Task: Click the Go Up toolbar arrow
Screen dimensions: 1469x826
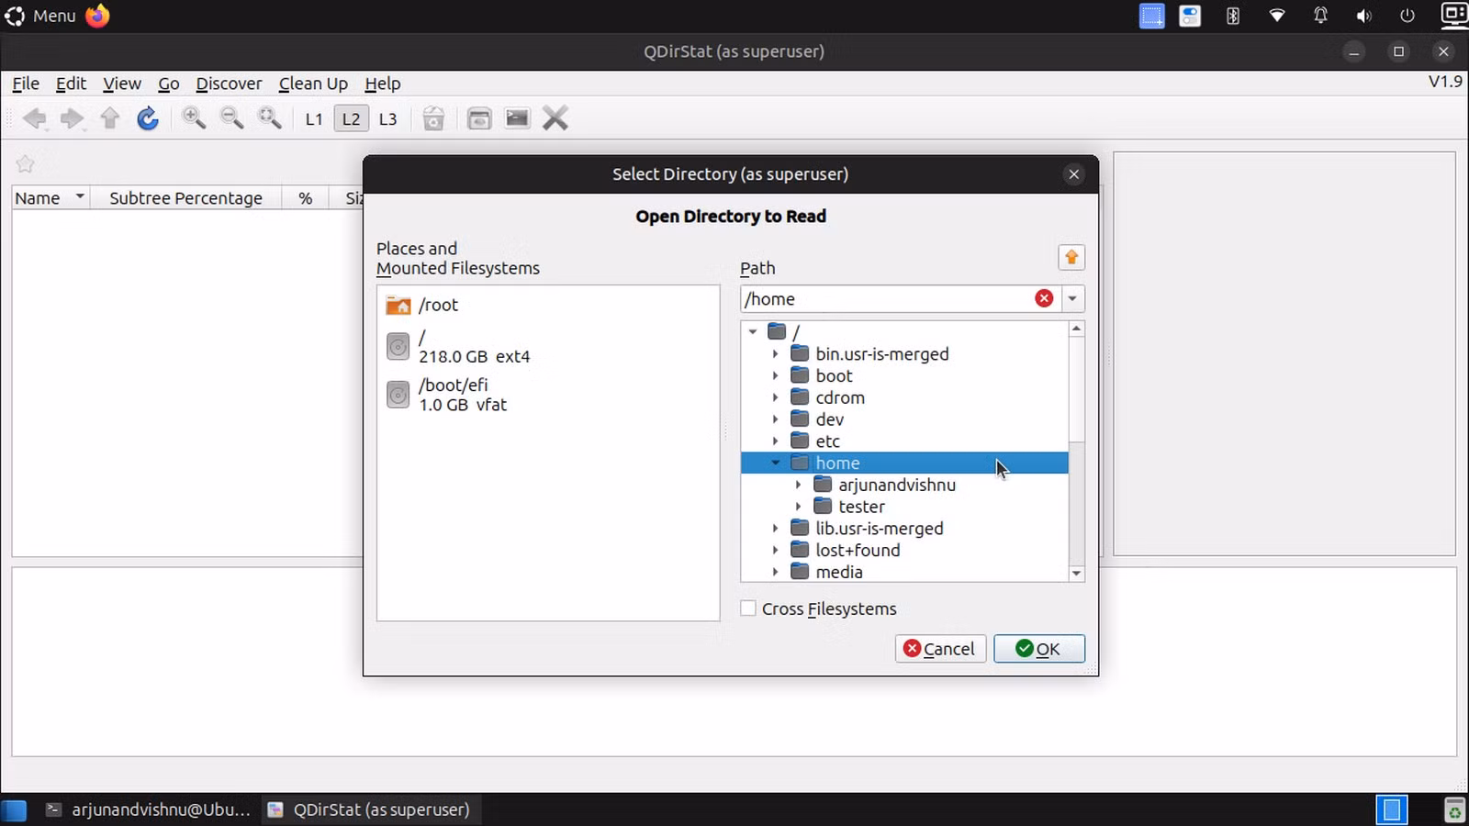Action: tap(110, 118)
